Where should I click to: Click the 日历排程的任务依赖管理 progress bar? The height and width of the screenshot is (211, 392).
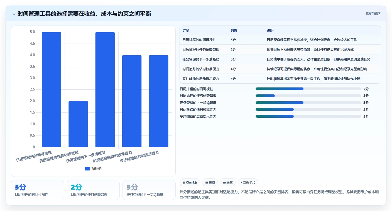(x=308, y=96)
